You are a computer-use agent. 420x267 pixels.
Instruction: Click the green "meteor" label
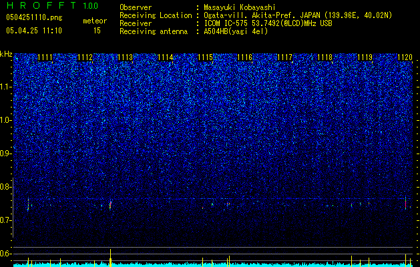[x=95, y=21]
